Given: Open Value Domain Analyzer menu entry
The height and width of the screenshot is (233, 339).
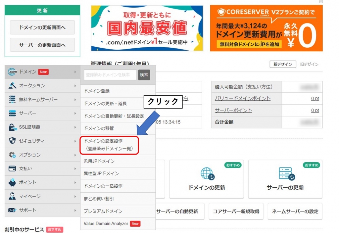Looking at the screenshot, I should (x=118, y=224).
